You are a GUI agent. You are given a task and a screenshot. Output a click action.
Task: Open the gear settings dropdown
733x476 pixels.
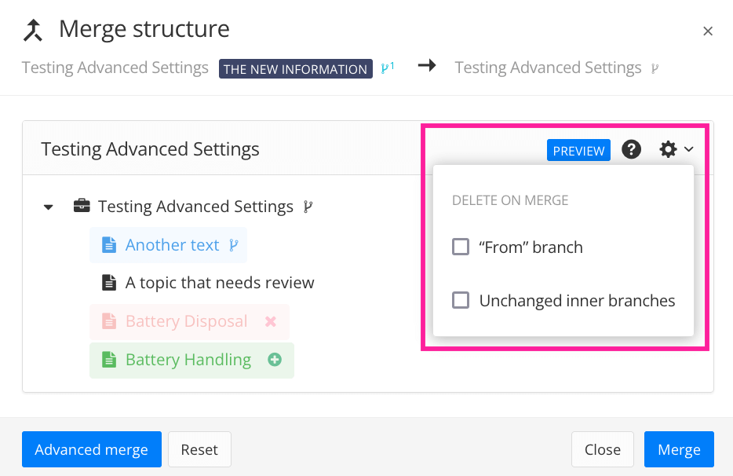click(x=676, y=149)
